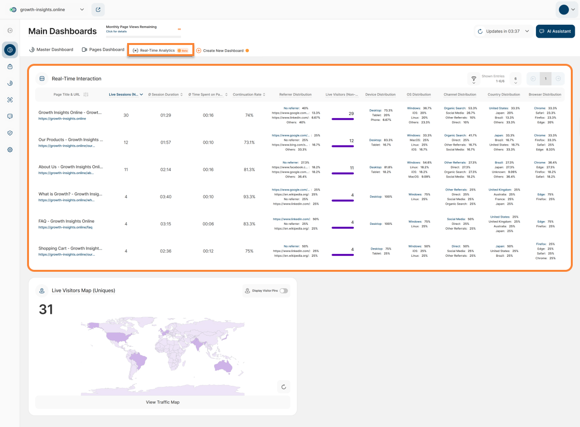Click the user profile avatar
The width and height of the screenshot is (580, 427).
pyautogui.click(x=564, y=10)
